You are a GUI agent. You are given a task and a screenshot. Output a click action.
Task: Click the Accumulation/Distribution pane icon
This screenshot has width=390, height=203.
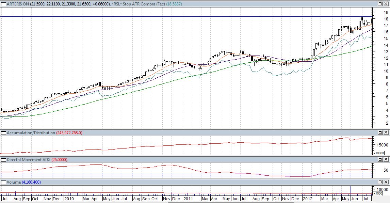point(3,132)
